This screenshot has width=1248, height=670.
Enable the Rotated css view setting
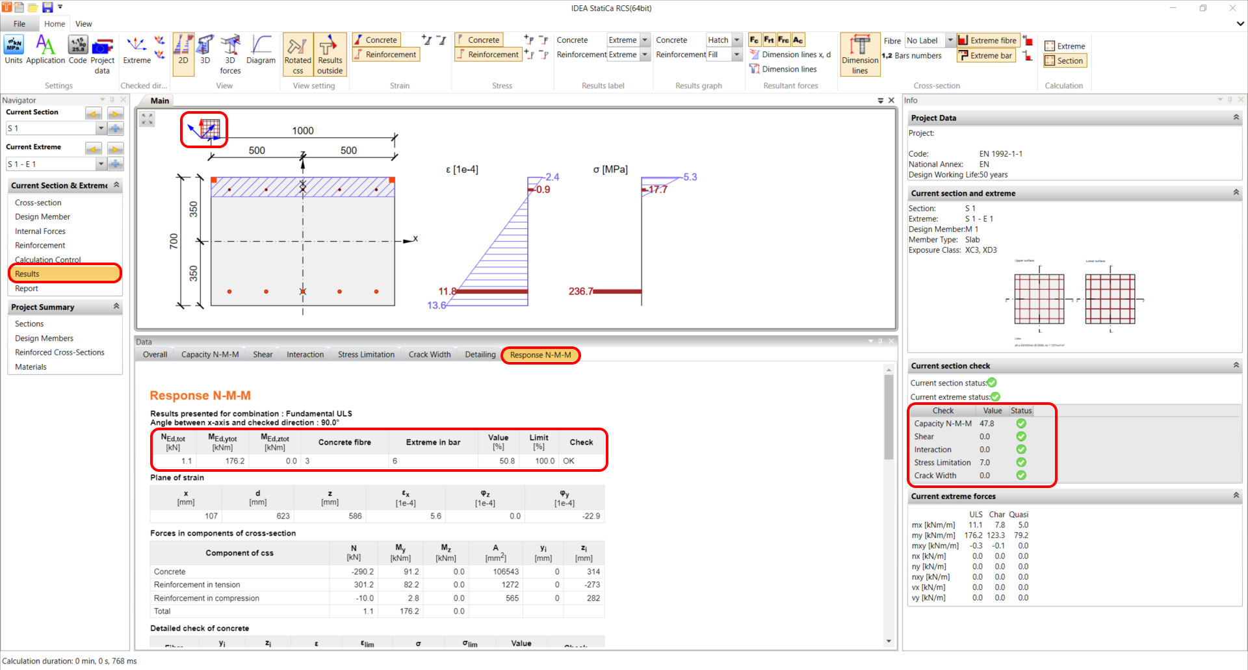[298, 54]
